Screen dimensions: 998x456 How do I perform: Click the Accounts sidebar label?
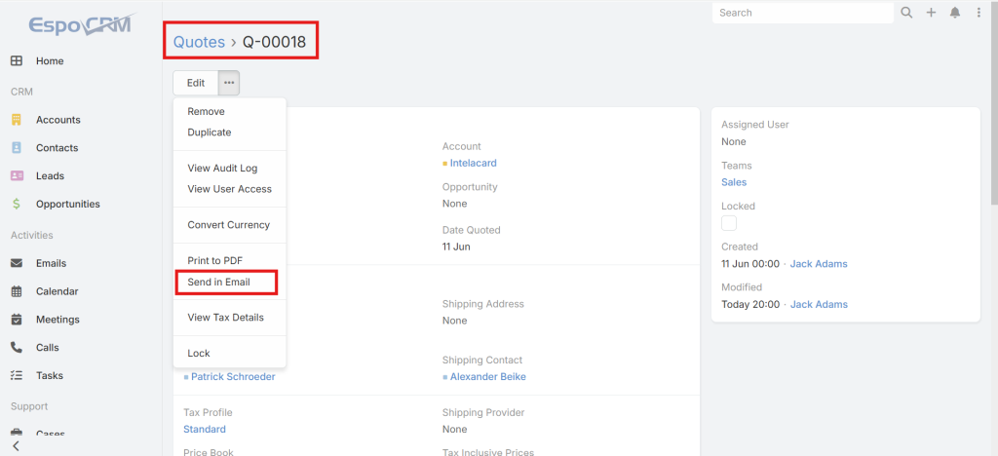click(58, 120)
